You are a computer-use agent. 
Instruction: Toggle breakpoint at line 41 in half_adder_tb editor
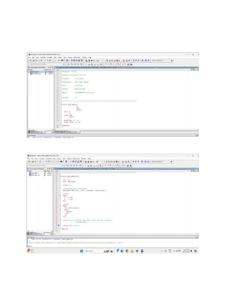(56, 197)
